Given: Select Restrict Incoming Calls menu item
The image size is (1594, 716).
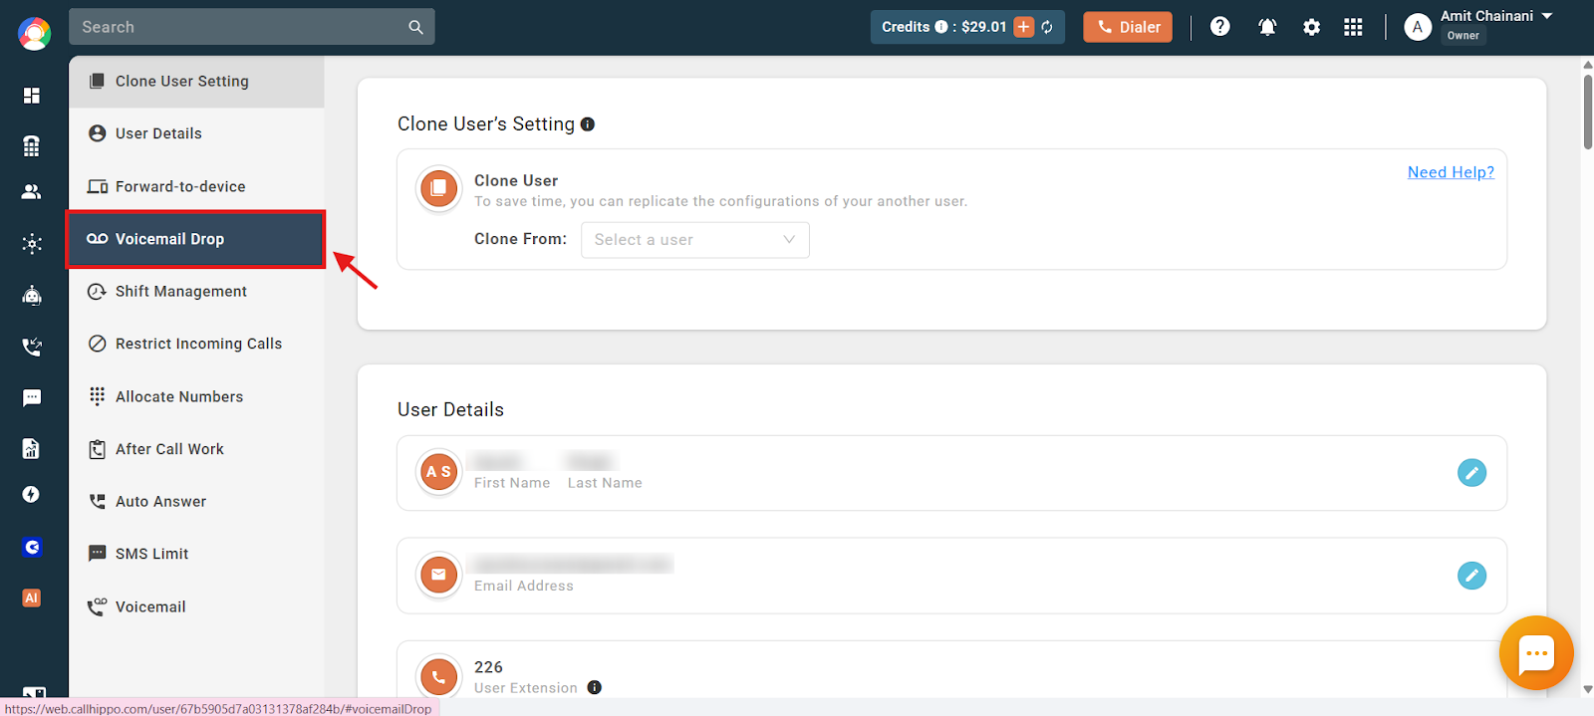Looking at the screenshot, I should [196, 344].
